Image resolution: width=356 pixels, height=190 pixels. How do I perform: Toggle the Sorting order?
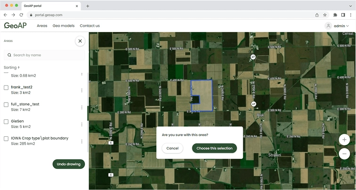(12, 68)
